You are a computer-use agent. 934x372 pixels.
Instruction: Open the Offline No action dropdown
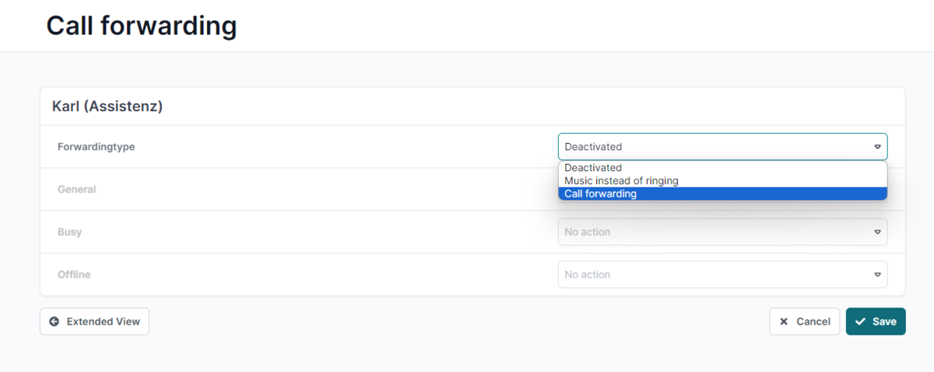point(722,275)
